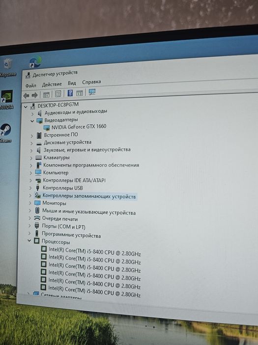Click the printer icon beside Очереди печати
258x345 pixels.
click(x=37, y=218)
